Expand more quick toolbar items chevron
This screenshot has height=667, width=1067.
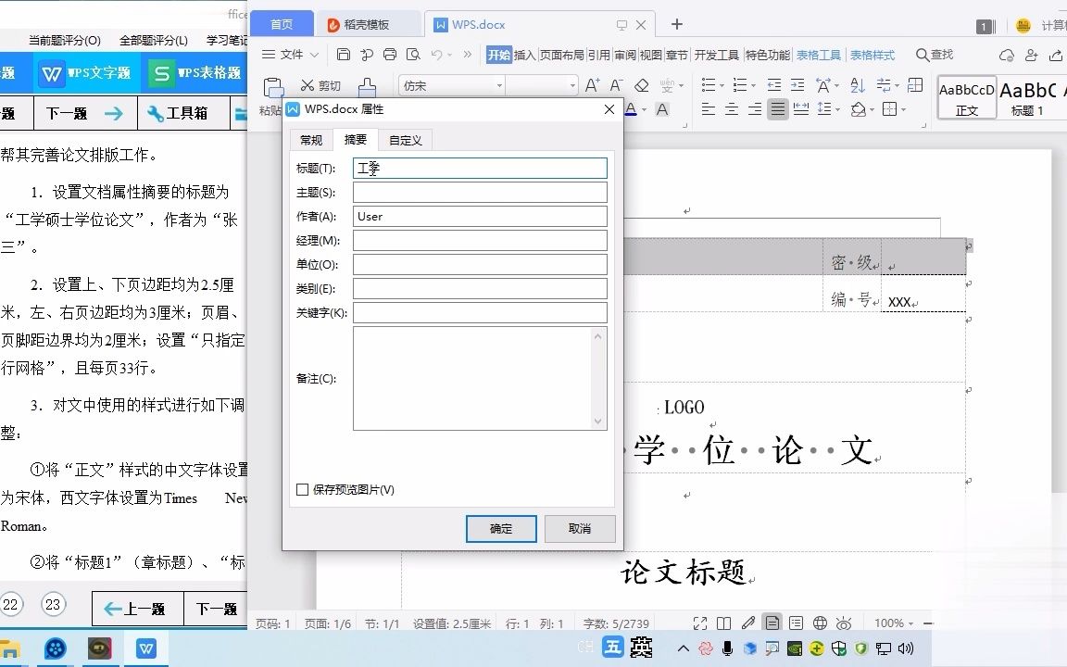point(467,55)
